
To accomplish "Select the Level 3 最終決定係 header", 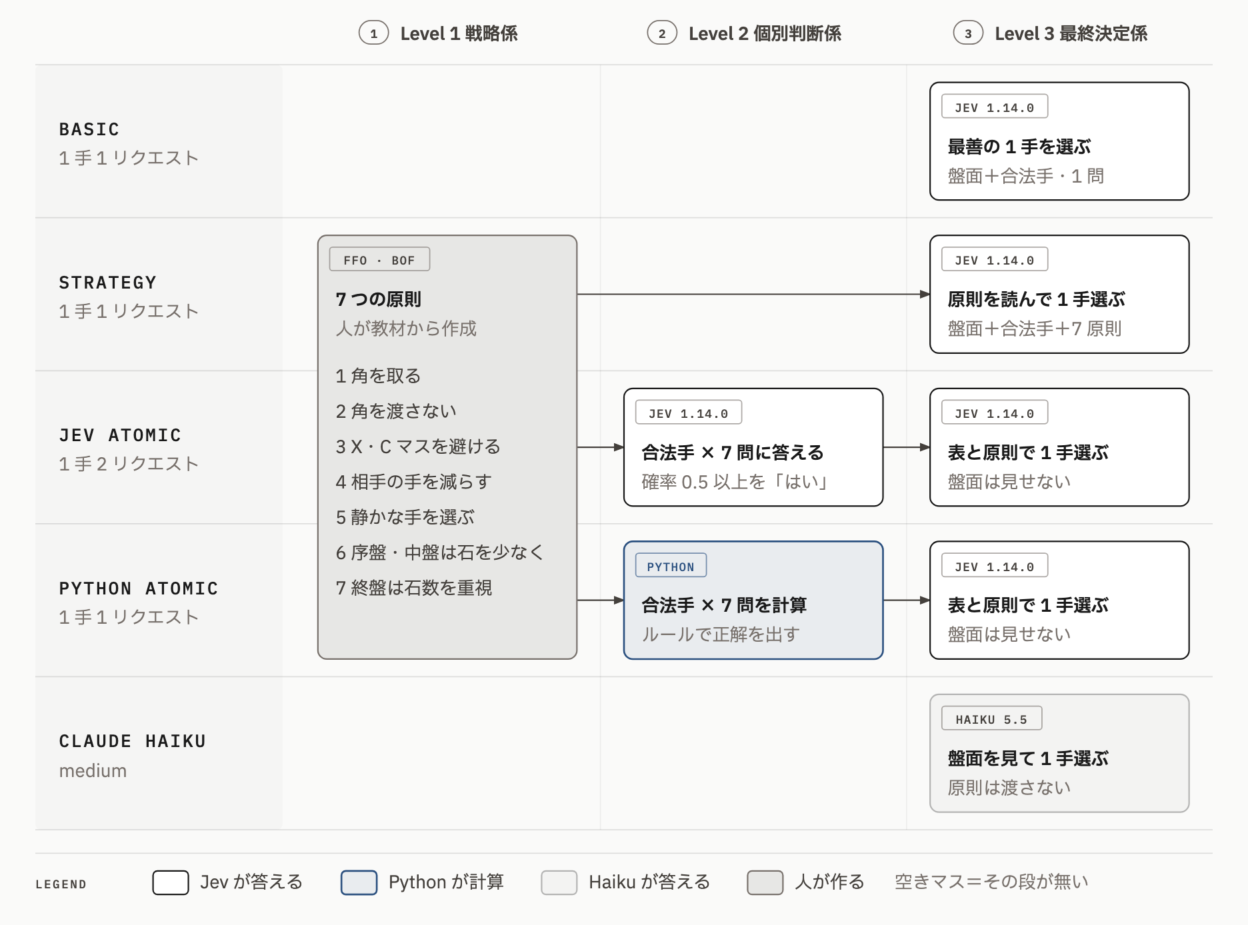I will tap(1071, 33).
